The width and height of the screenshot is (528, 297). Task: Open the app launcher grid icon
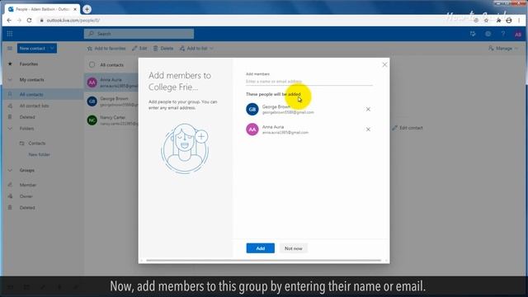tap(10, 34)
